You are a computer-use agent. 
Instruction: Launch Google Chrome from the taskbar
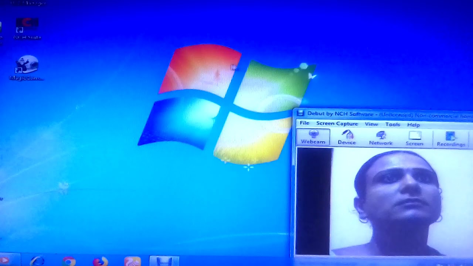pyautogui.click(x=69, y=261)
